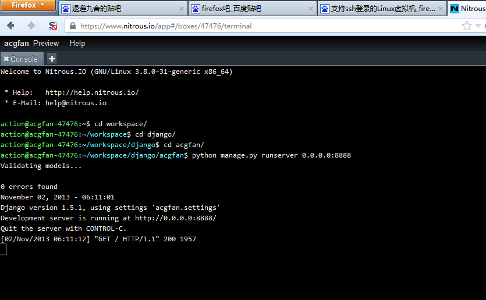The image size is (486, 300).
Task: Click the help@nitrous.io email text
Action: click(x=76, y=103)
